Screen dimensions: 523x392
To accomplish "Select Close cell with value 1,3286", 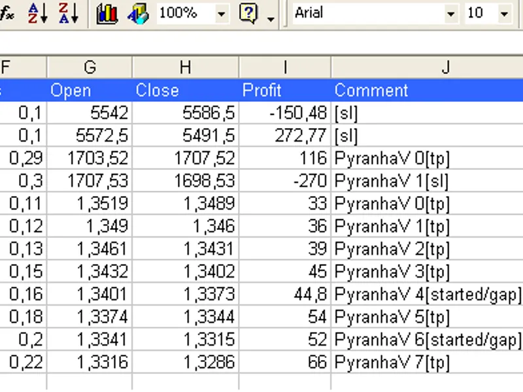I will coord(186,363).
